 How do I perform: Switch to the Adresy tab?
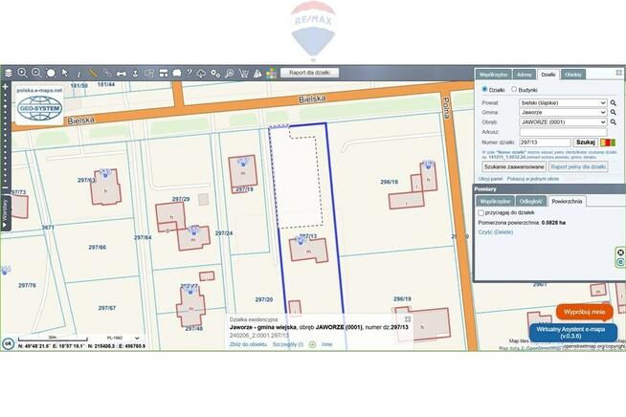tap(524, 74)
